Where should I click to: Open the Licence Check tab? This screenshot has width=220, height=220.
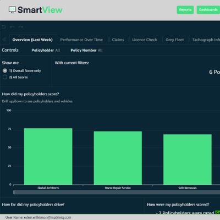pyautogui.click(x=145, y=40)
